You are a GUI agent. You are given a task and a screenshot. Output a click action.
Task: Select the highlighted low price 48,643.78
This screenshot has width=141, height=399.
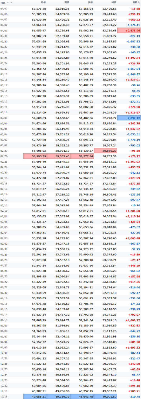pos(82,396)
